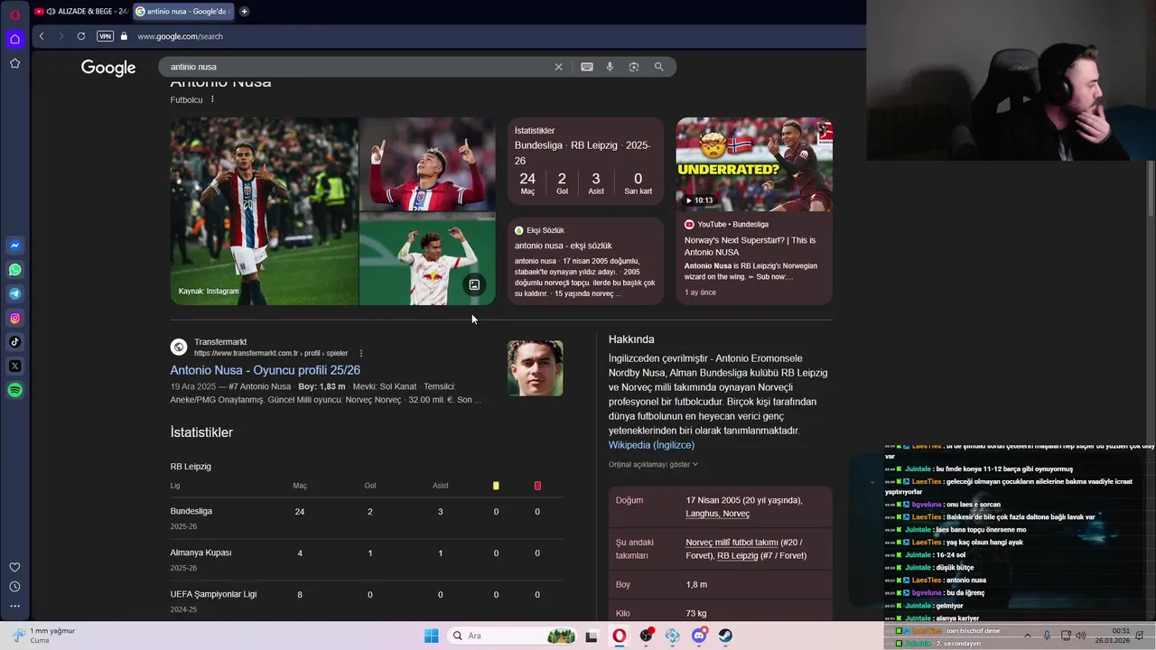Open the Windows Start menu
1156x650 pixels.
tap(432, 636)
